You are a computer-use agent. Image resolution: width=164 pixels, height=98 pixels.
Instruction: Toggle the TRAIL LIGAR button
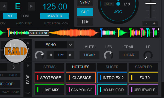click(129, 55)
